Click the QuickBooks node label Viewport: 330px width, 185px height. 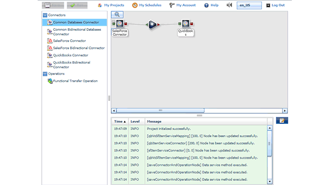[x=186, y=33]
